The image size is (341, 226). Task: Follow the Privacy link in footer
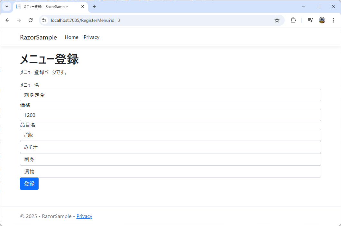(x=84, y=216)
